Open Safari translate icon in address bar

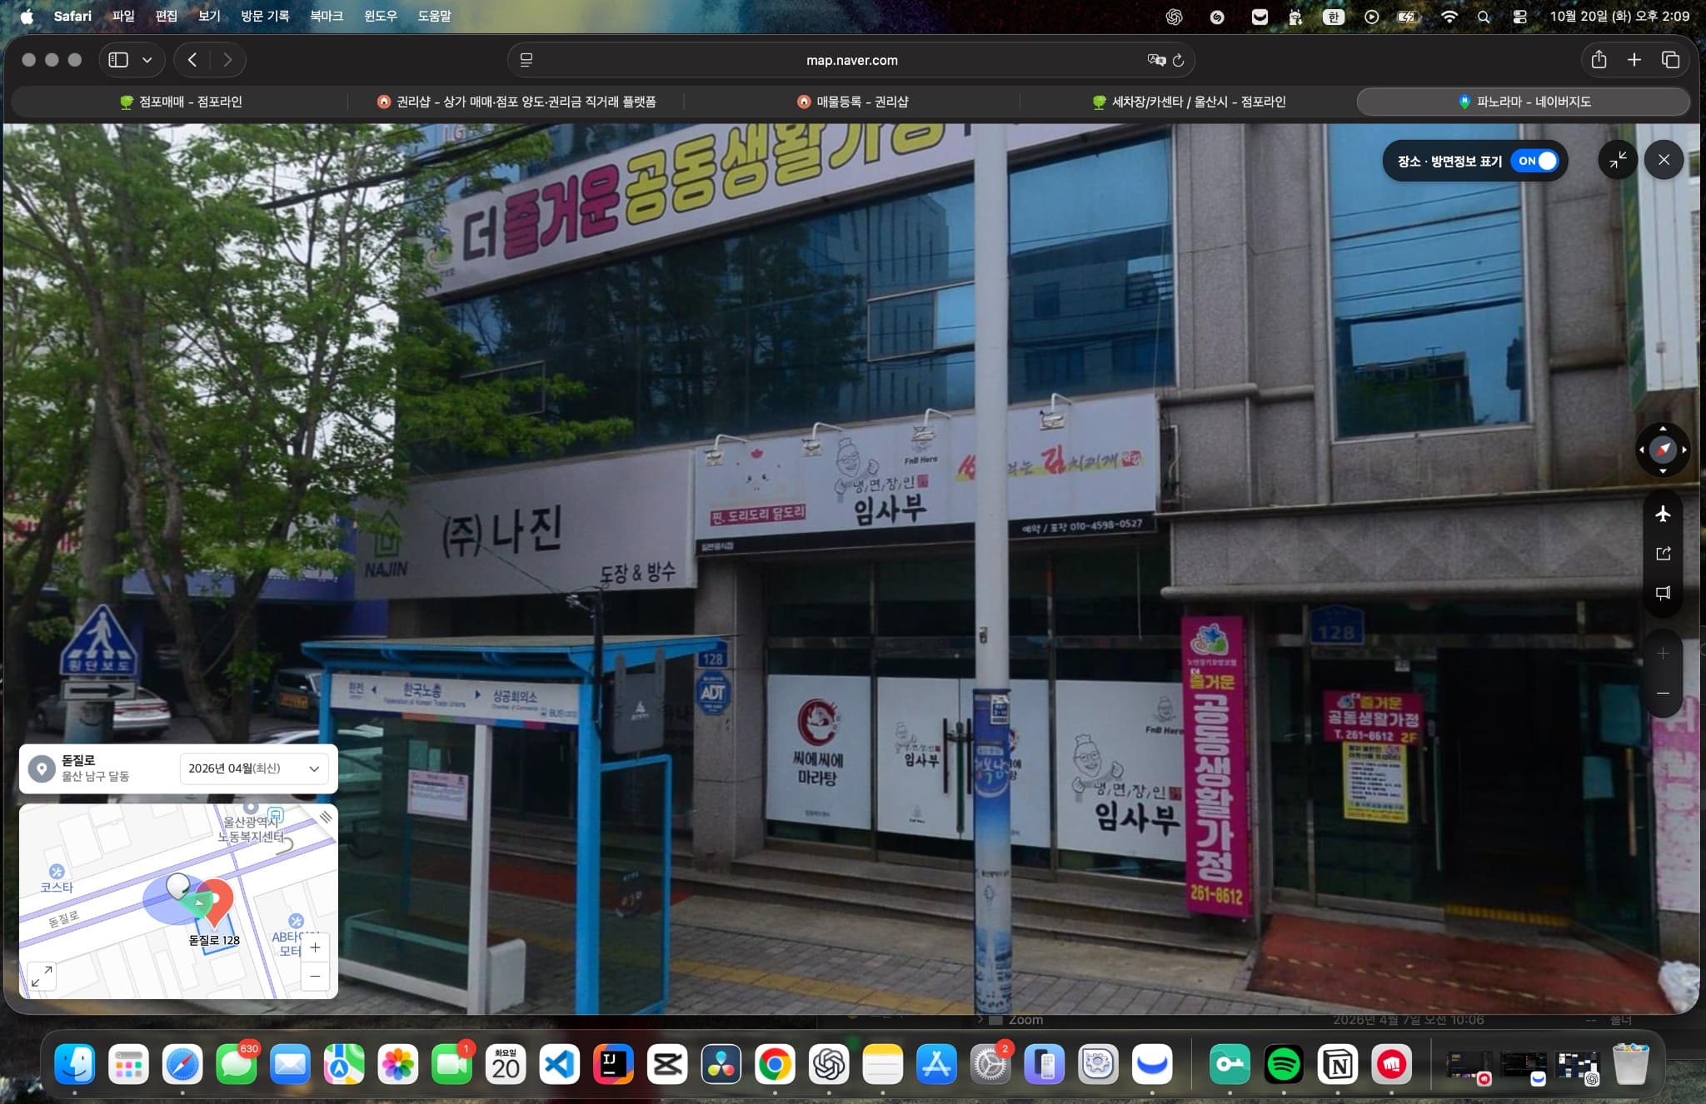(1156, 60)
